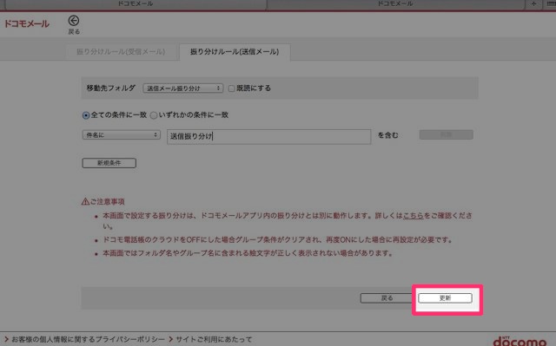Click the greyed-out delete button beside を含む
Viewport: 556px width, 346px height.
pos(446,134)
